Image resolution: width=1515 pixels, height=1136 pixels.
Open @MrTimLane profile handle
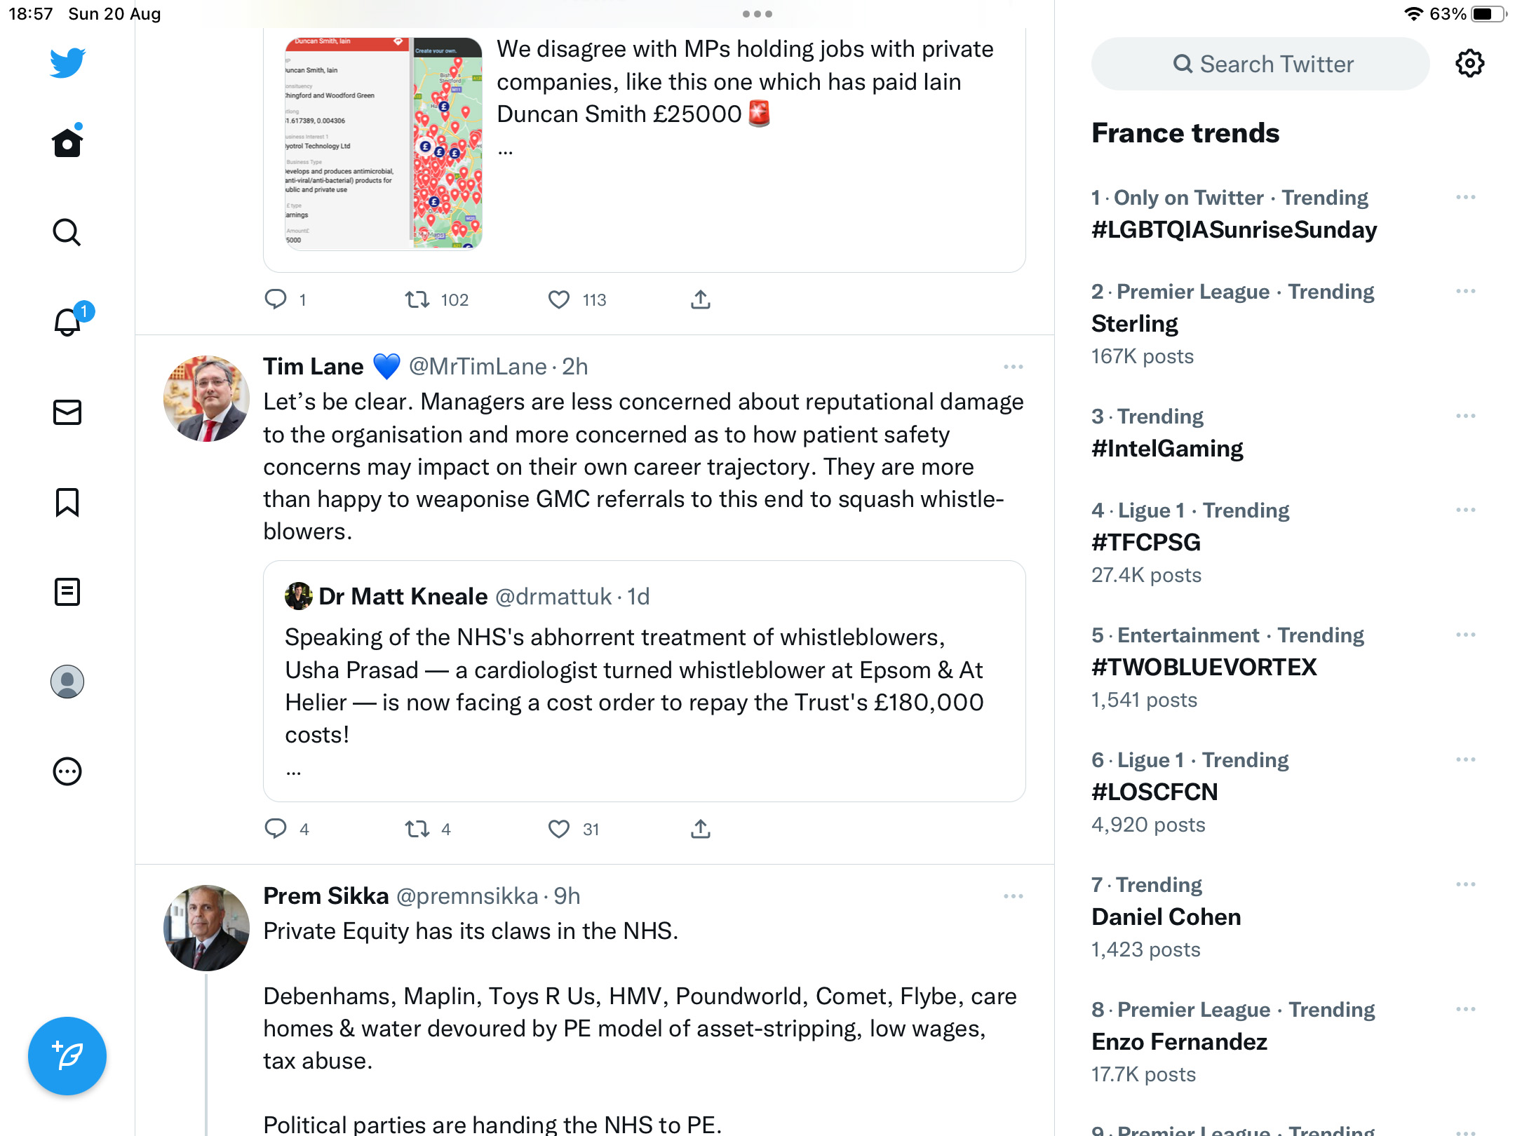(x=477, y=367)
